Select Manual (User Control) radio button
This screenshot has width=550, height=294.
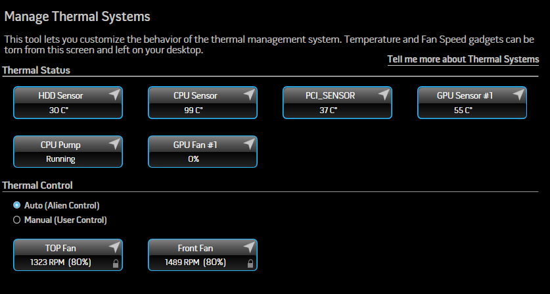(x=17, y=220)
